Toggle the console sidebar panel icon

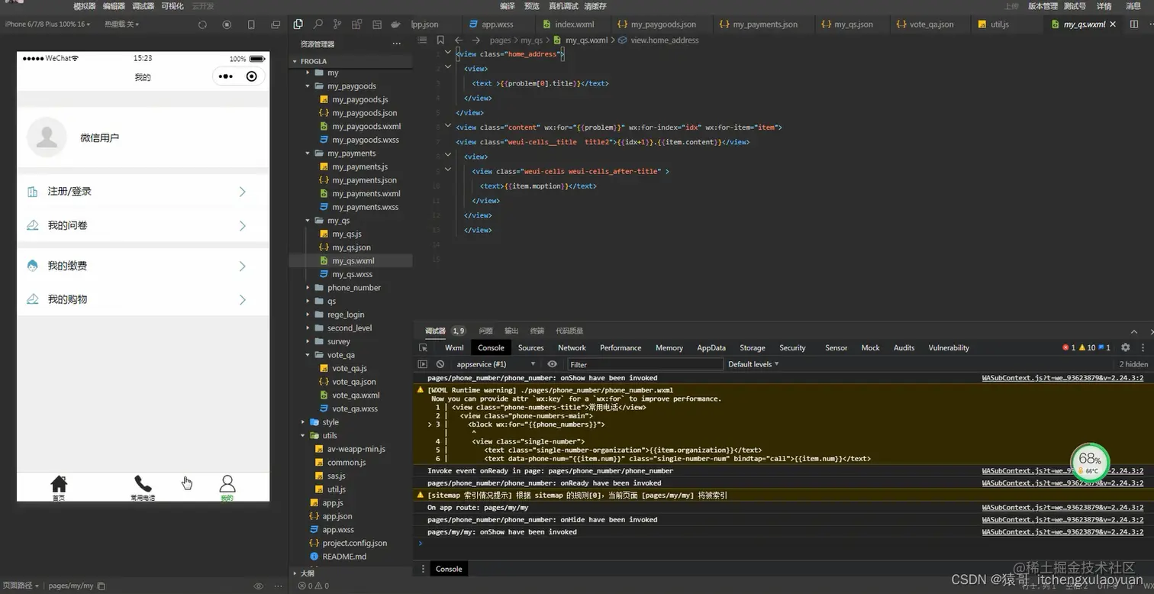click(x=423, y=364)
